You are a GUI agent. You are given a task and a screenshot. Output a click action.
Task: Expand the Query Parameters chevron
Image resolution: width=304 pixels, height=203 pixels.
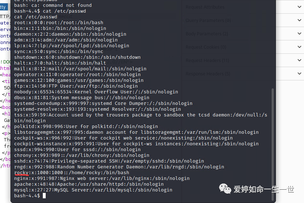click(x=299, y=20)
